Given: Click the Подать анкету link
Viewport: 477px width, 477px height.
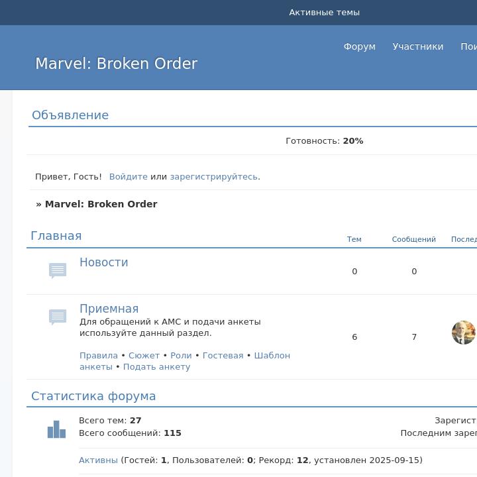Looking at the screenshot, I should [x=156, y=367].
